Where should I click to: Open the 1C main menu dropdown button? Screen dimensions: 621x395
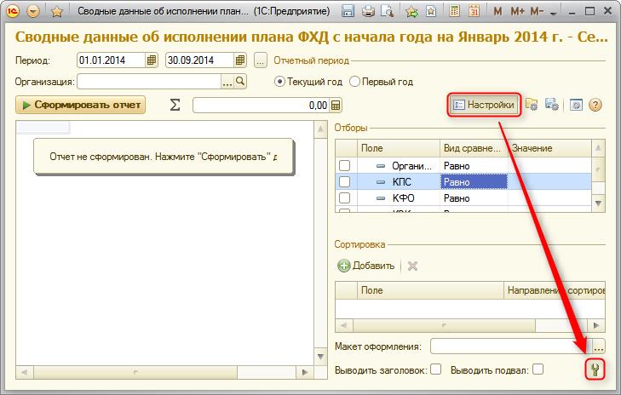(33, 11)
